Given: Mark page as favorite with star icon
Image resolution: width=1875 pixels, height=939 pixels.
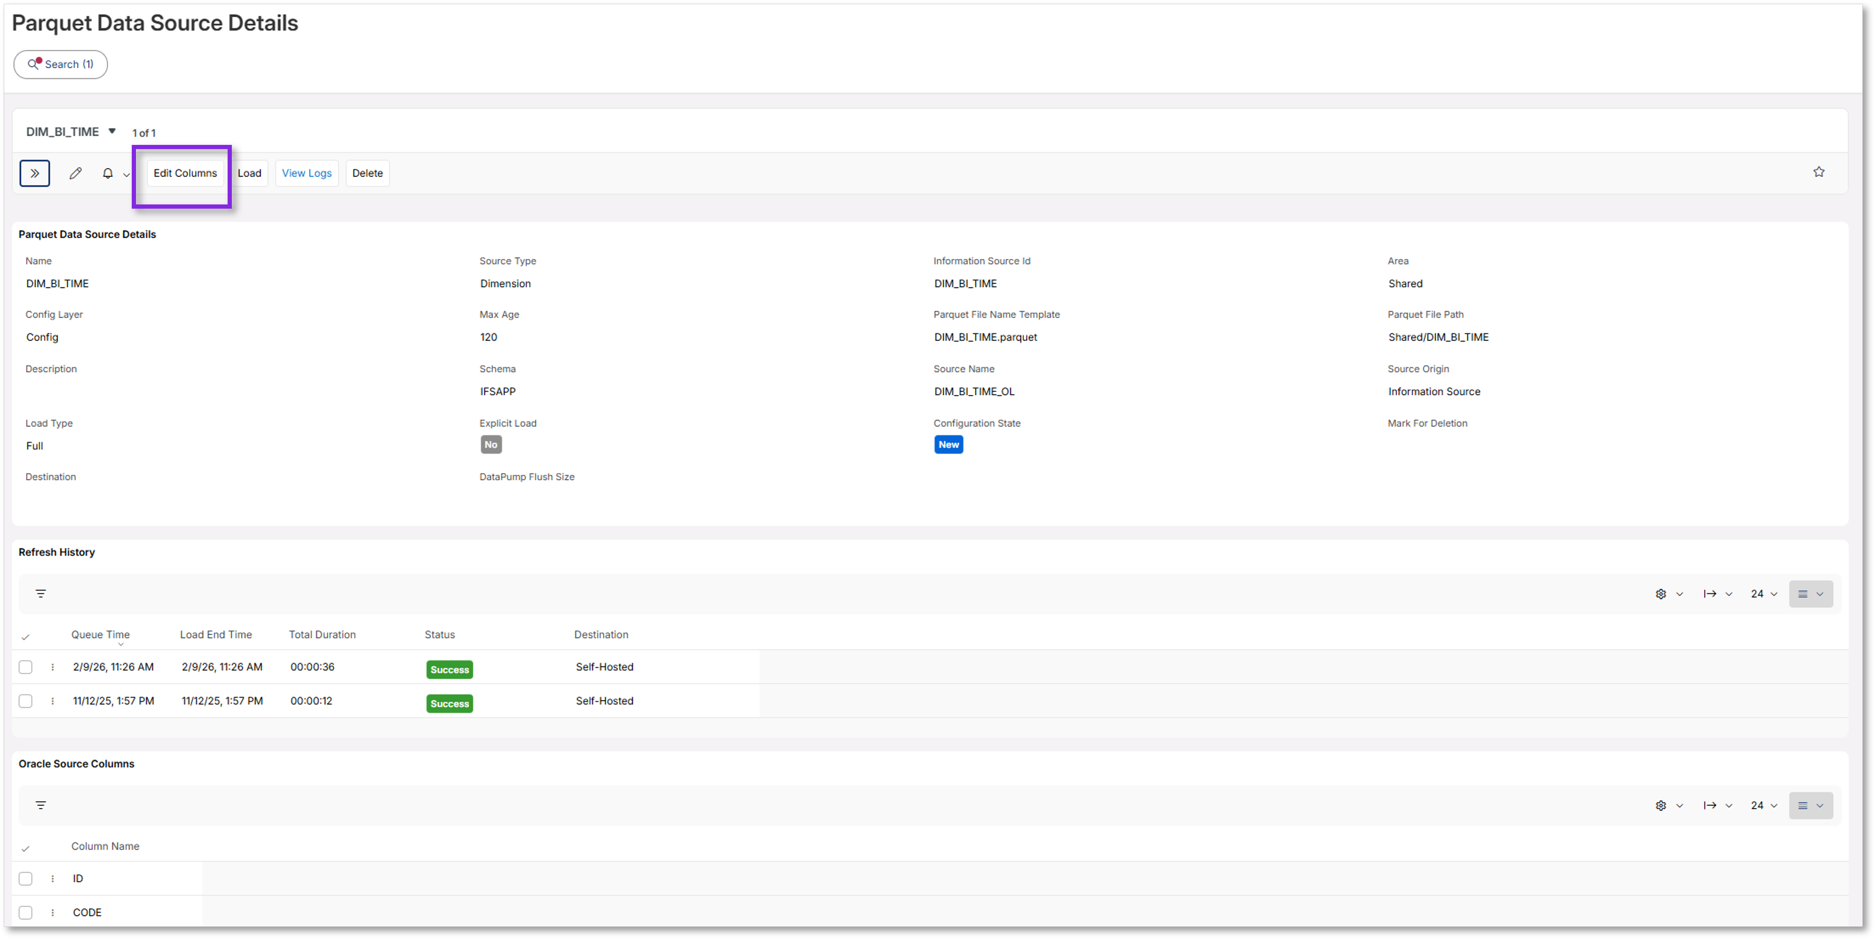Looking at the screenshot, I should point(1818,172).
